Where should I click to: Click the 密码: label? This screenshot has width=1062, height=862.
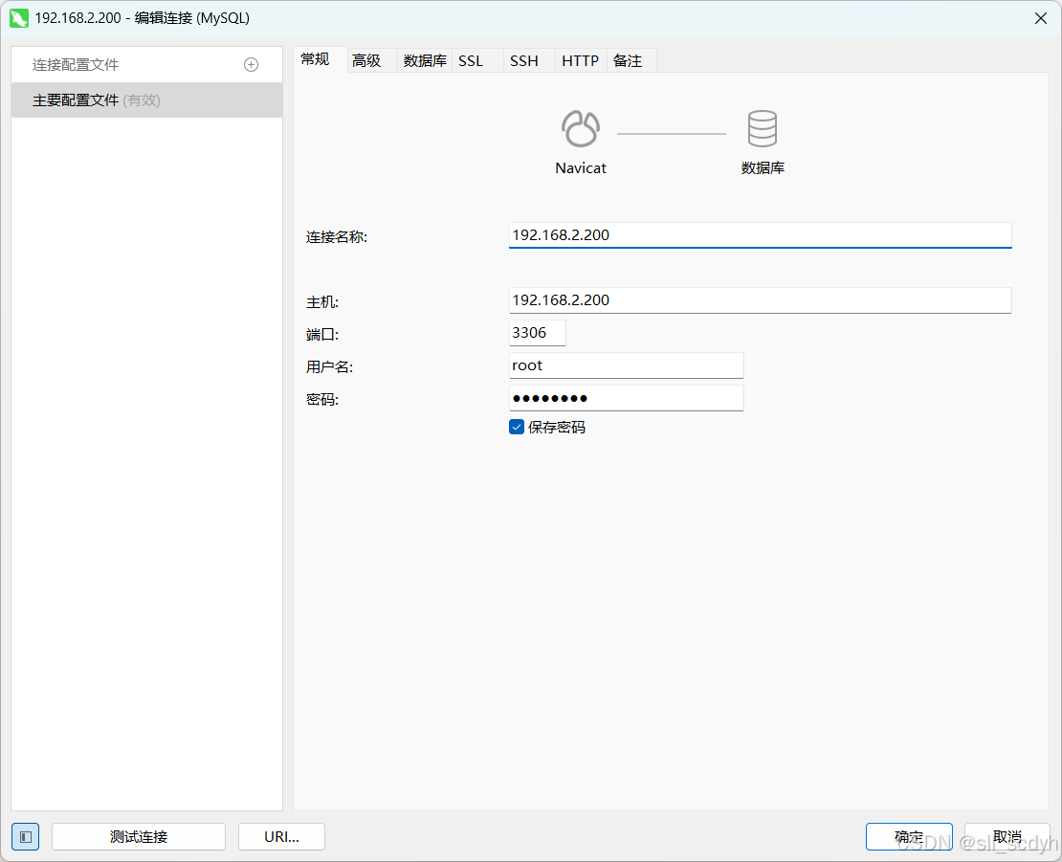pos(322,400)
